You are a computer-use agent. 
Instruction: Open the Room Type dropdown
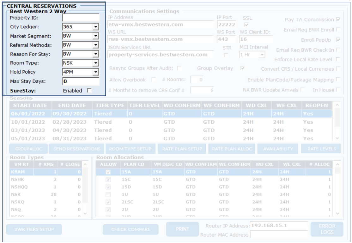pos(96,63)
